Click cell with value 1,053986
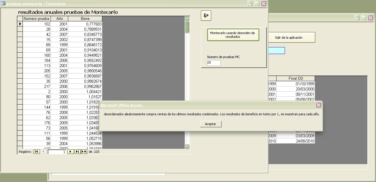The image size is (376, 182). click(x=85, y=144)
